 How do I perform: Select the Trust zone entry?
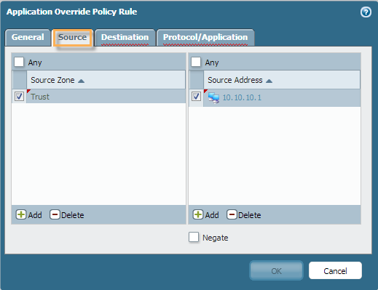tap(106, 97)
